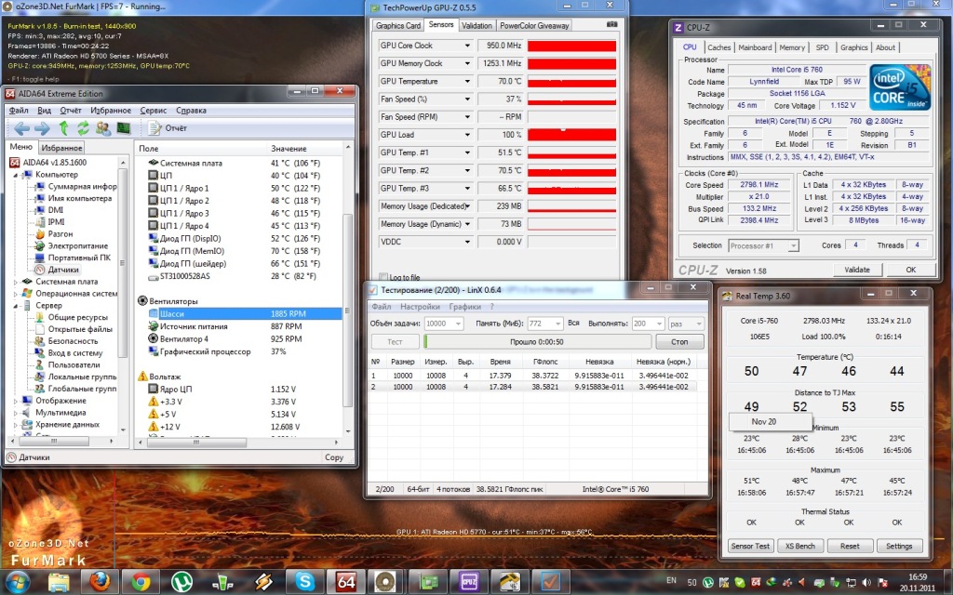Click the green Up arrow in AIDA64 toolbar

coord(63,128)
